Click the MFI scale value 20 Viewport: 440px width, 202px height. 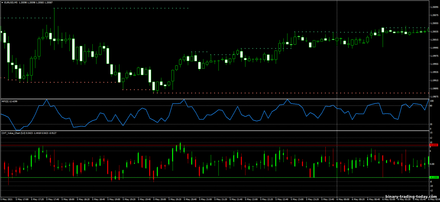pyautogui.click(x=431, y=124)
